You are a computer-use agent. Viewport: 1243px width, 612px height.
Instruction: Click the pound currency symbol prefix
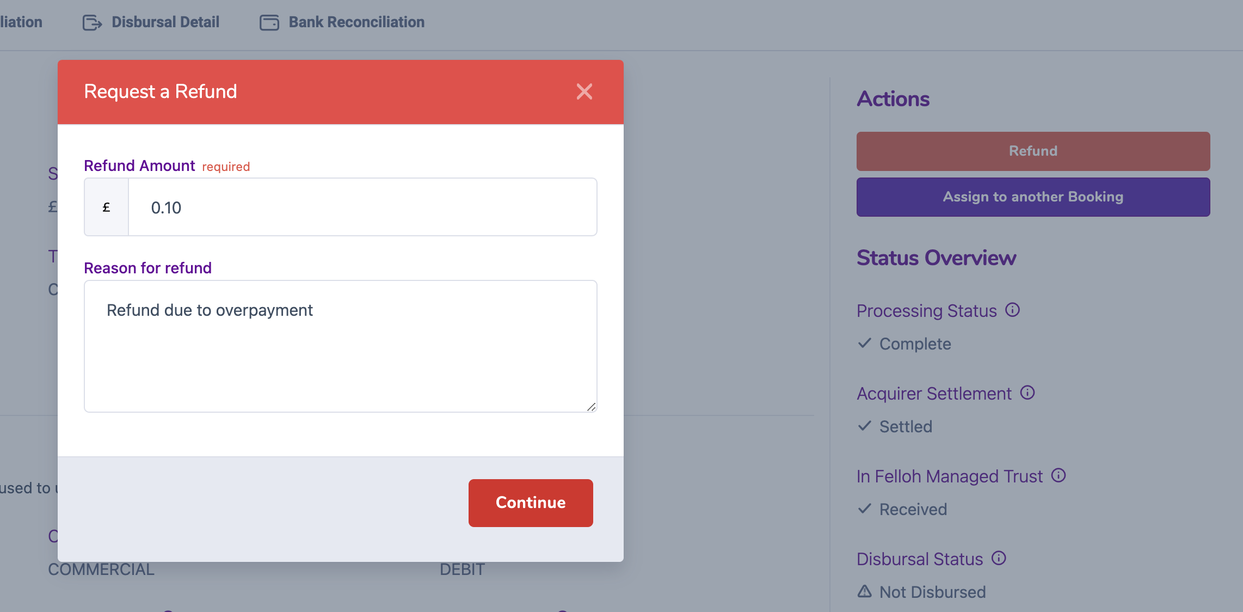click(107, 207)
